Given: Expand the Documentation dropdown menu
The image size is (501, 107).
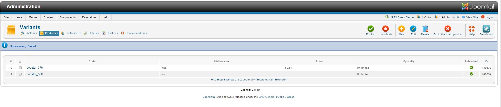Looking at the screenshot, I should (134, 33).
